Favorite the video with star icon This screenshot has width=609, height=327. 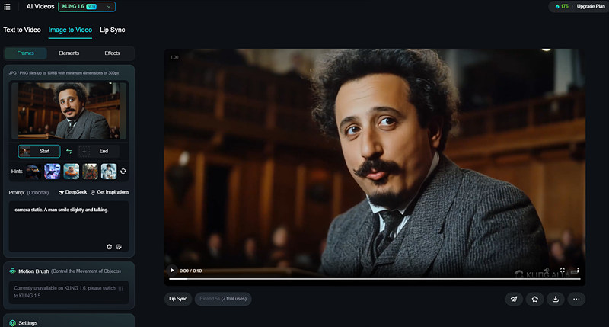click(534, 299)
